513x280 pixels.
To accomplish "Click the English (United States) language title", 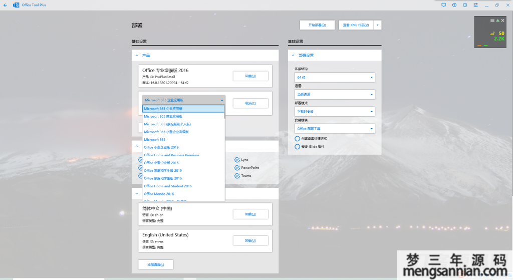I will point(165,235).
